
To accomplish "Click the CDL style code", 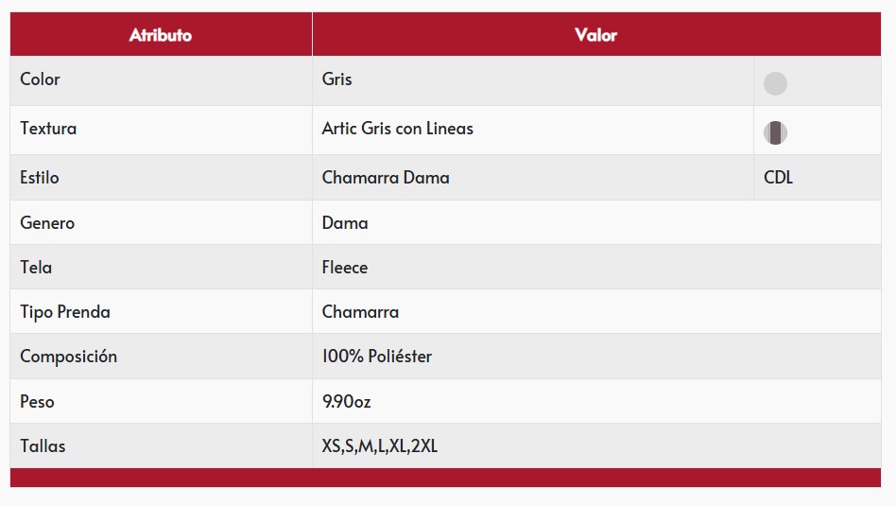I will 778,178.
